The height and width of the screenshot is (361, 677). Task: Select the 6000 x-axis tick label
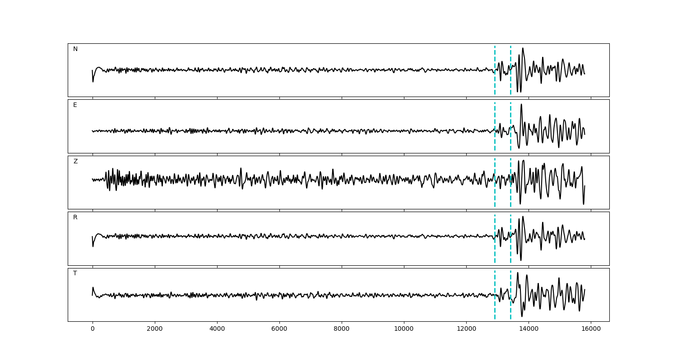pyautogui.click(x=279, y=329)
